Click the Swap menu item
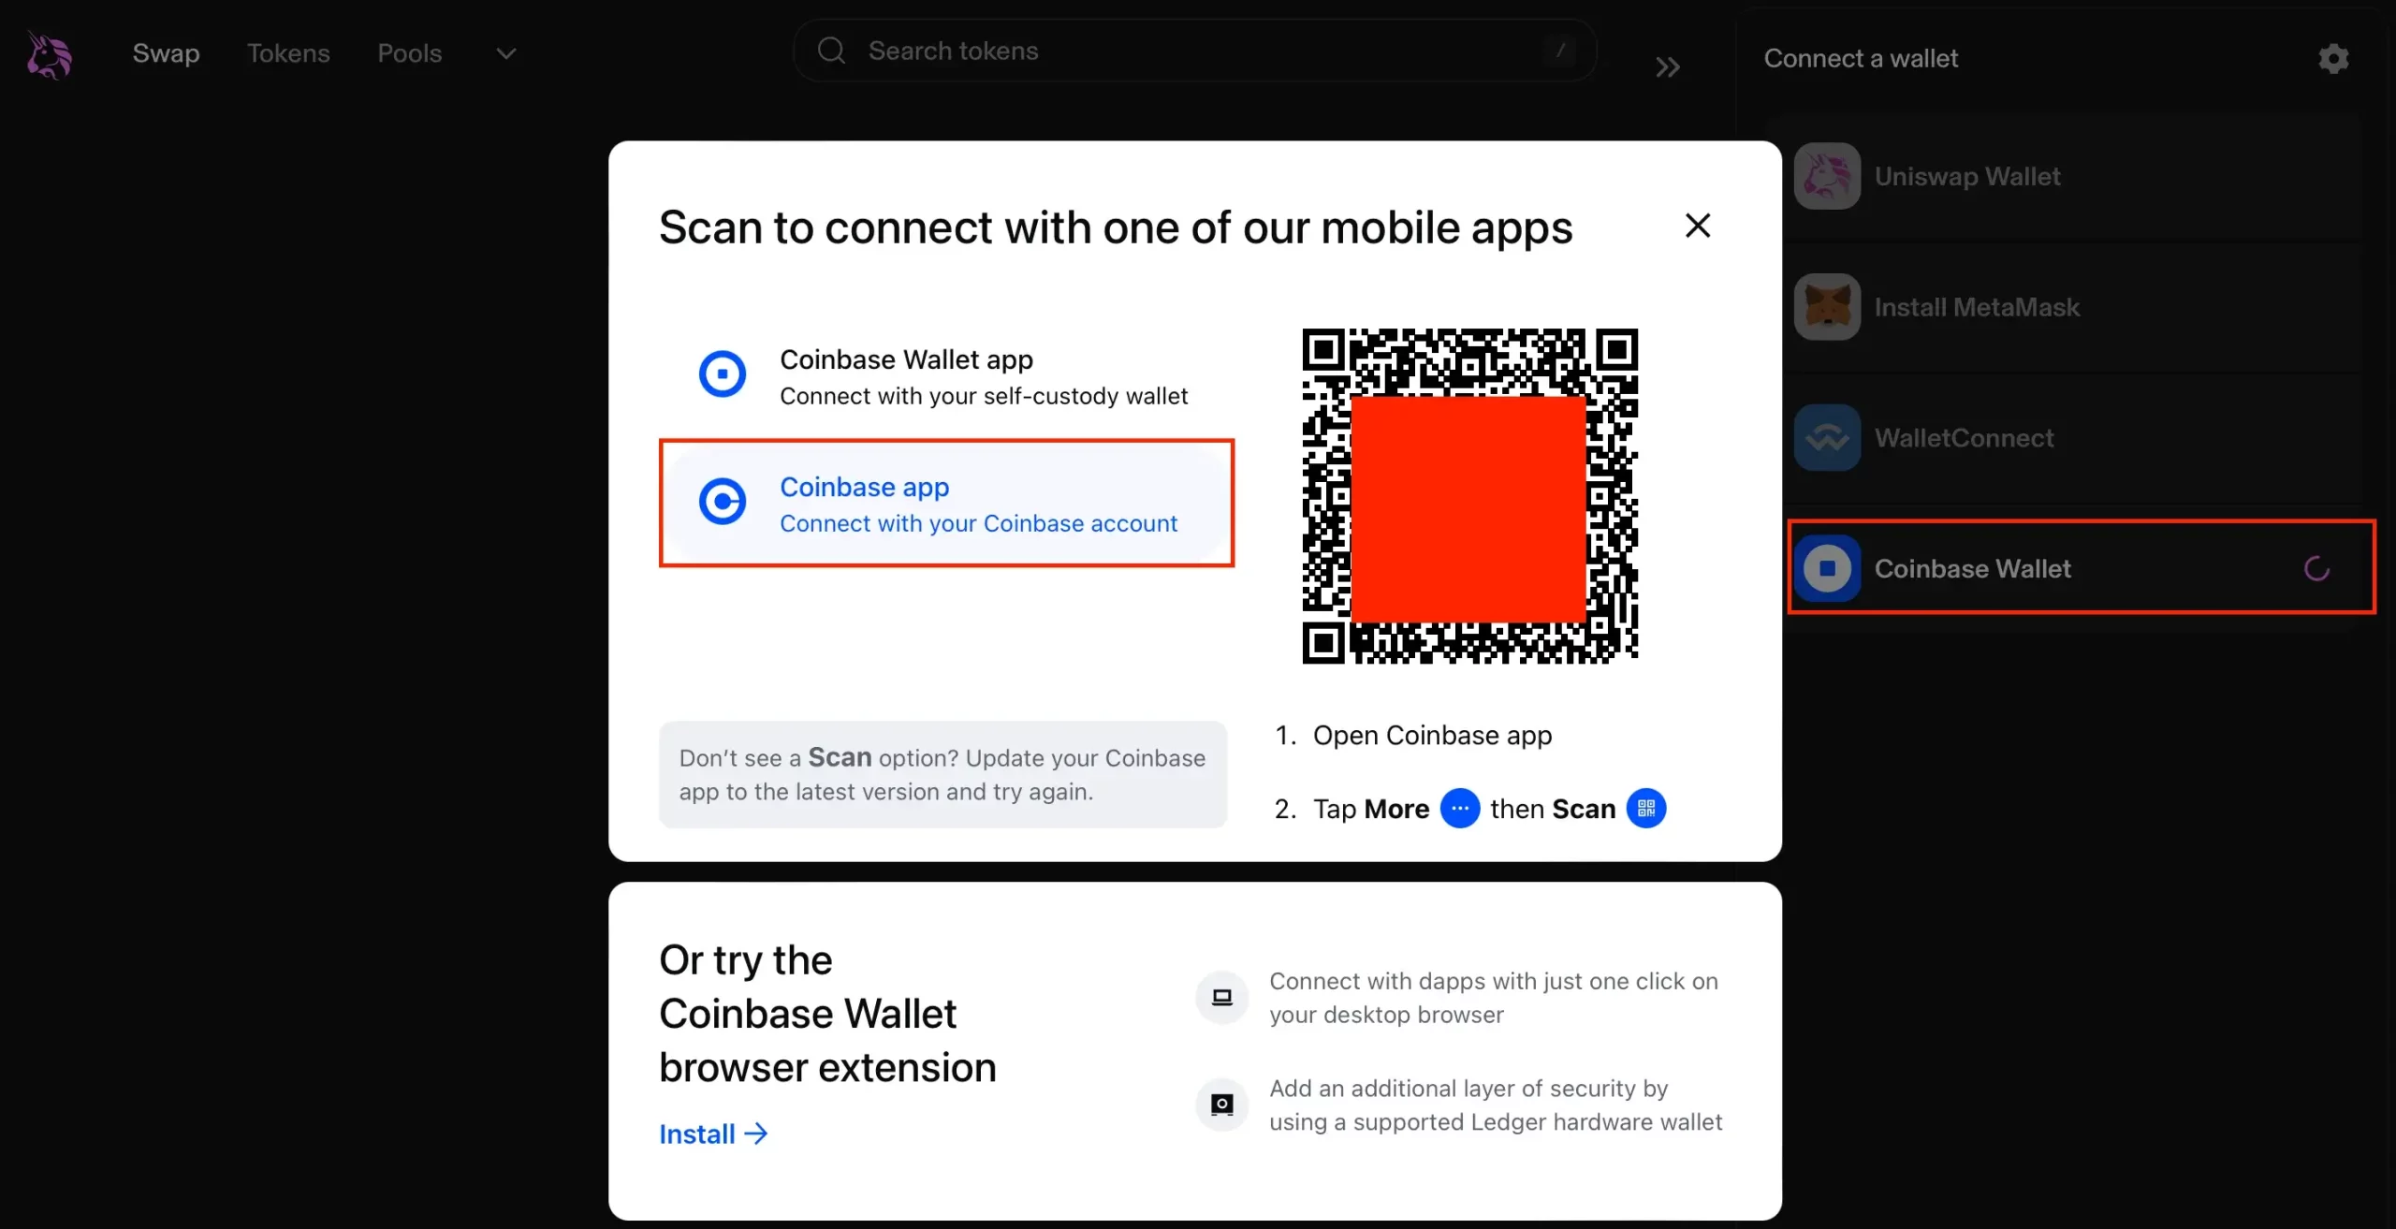The image size is (2396, 1229). click(166, 51)
